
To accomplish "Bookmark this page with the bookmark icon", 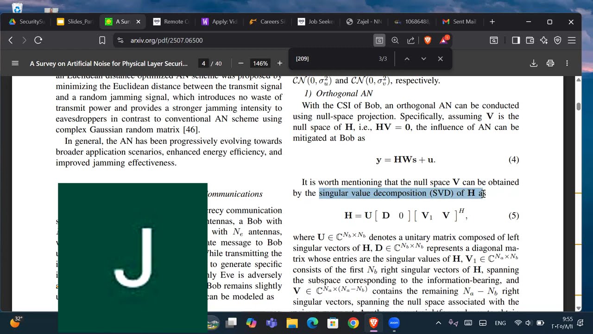I will pyautogui.click(x=102, y=40).
